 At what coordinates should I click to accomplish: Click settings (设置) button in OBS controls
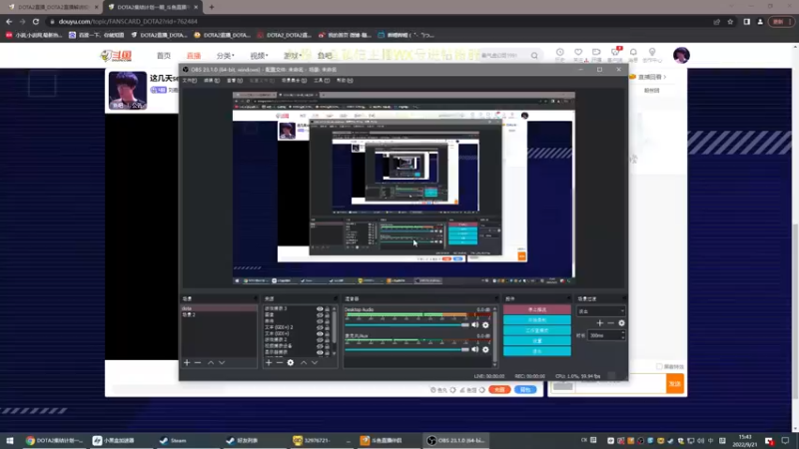click(537, 340)
